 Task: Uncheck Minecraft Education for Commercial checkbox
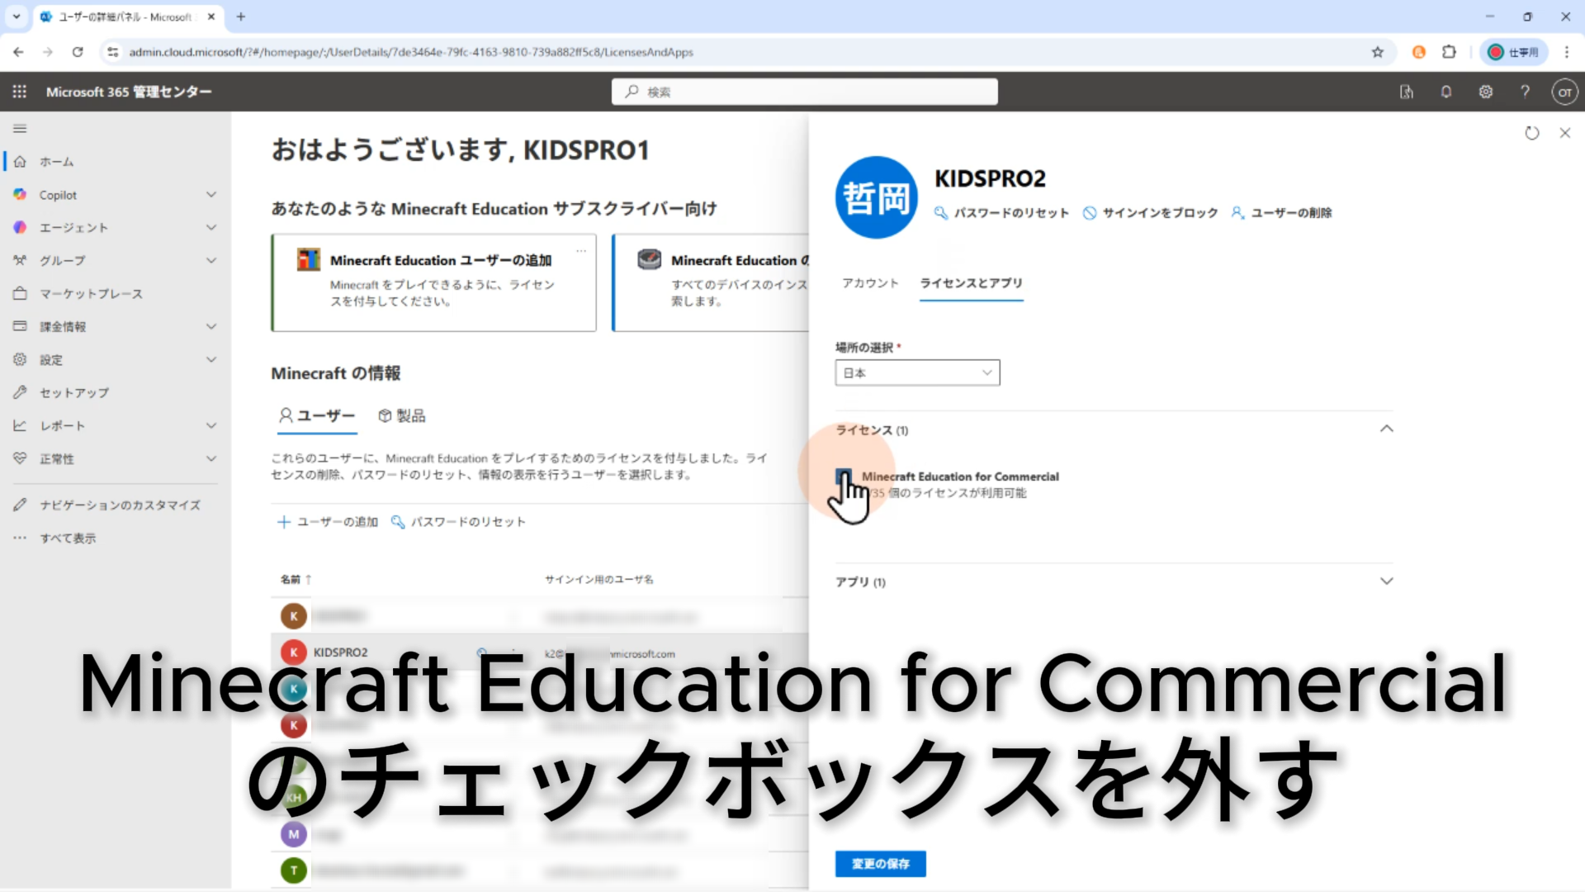[843, 477]
